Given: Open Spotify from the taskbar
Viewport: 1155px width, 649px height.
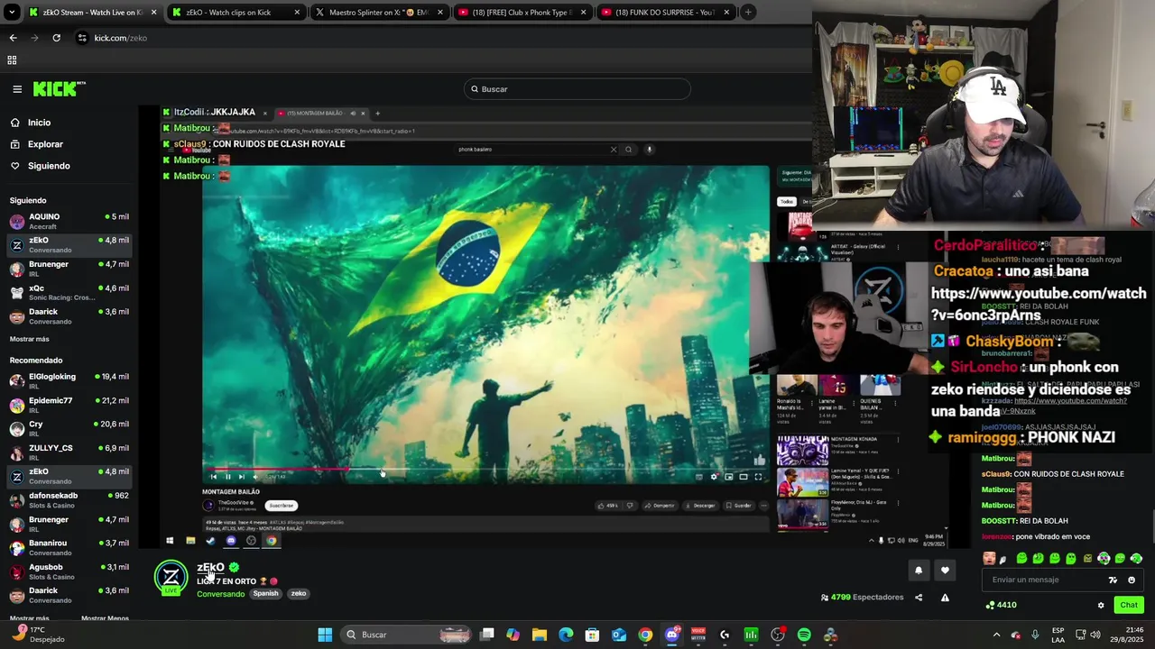Looking at the screenshot, I should 804,635.
